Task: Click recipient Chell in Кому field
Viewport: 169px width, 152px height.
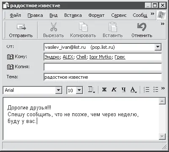Action: (81, 57)
